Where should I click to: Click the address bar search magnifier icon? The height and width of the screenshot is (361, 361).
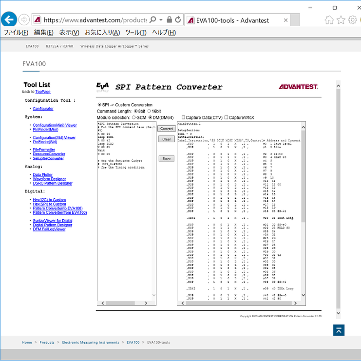pyautogui.click(x=153, y=20)
